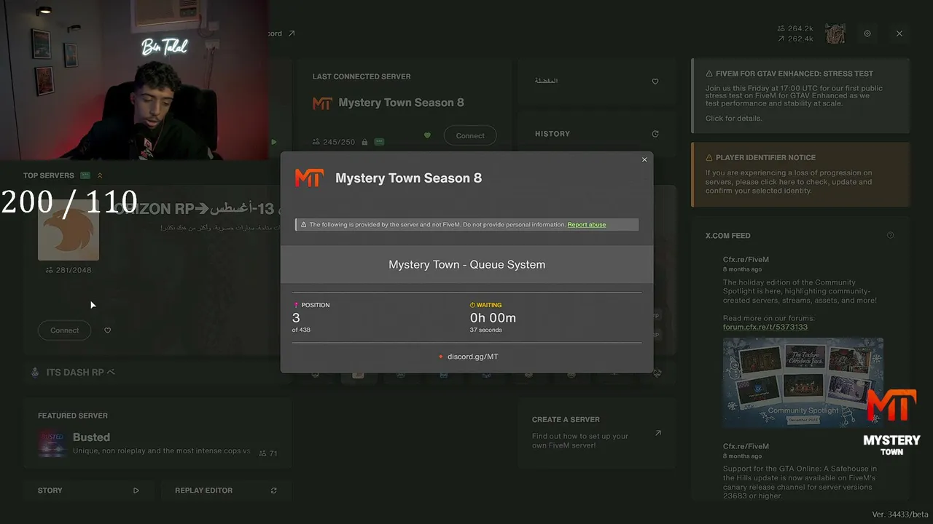Click the Mystery Town - Queue System banner
The width and height of the screenshot is (933, 524).
pyautogui.click(x=466, y=264)
